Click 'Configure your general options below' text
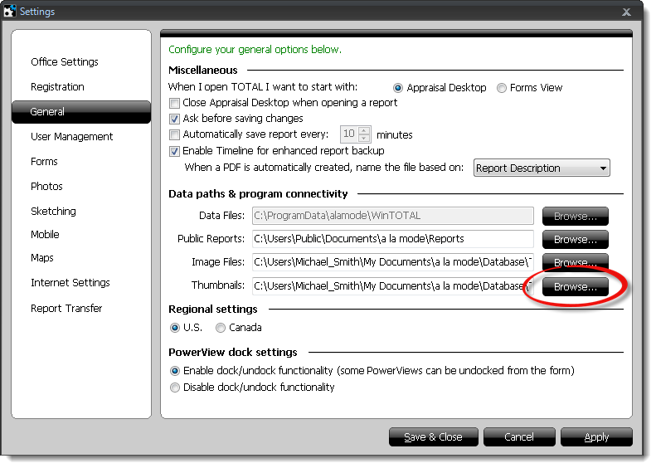 [x=255, y=50]
